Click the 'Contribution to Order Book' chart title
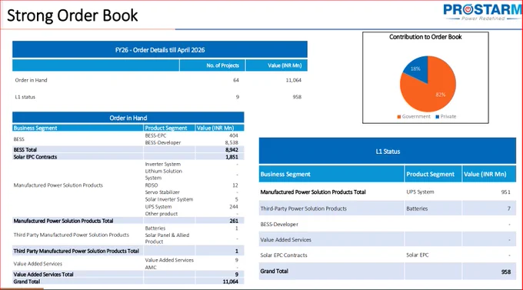The height and width of the screenshot is (290, 523). (425, 37)
